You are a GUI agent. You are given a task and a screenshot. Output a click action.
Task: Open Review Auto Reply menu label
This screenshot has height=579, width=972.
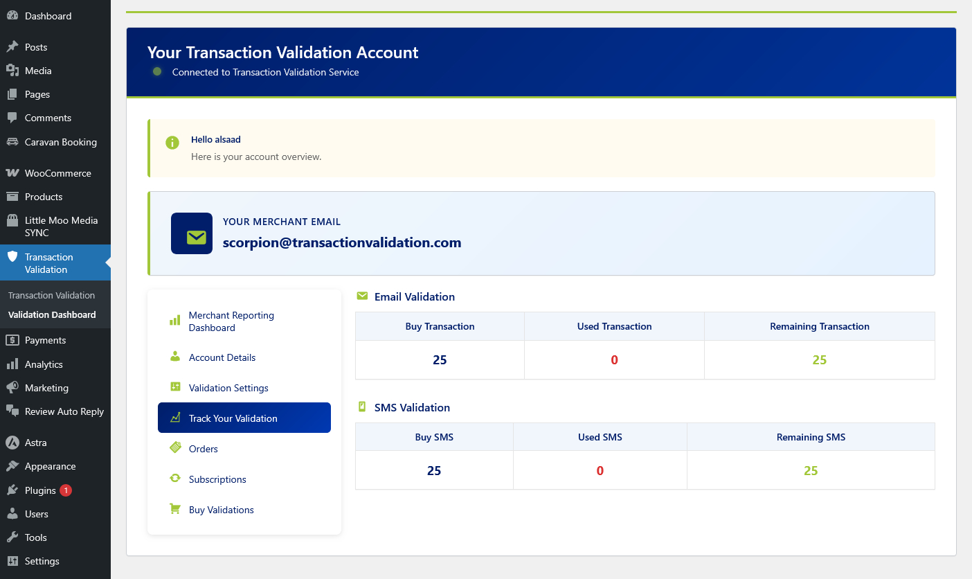pyautogui.click(x=64, y=411)
